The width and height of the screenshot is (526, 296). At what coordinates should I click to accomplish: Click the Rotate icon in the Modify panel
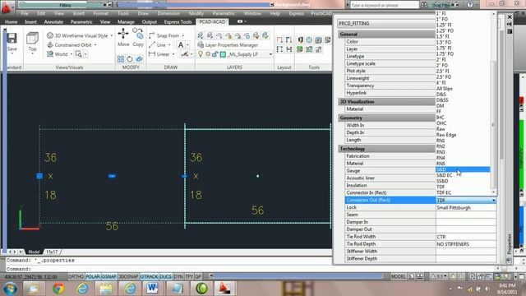(x=130, y=59)
